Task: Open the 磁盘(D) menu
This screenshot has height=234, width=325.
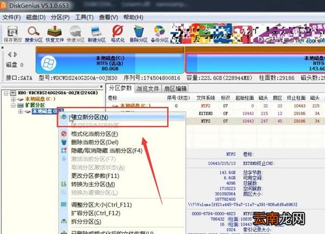Action: [36, 17]
